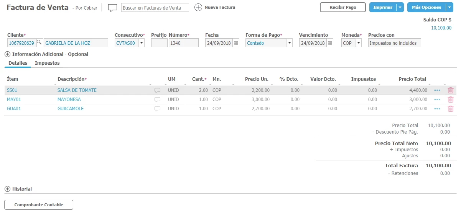This screenshot has width=461, height=222.
Task: Expand Información Adicional - Opcional section
Action: (x=7, y=54)
